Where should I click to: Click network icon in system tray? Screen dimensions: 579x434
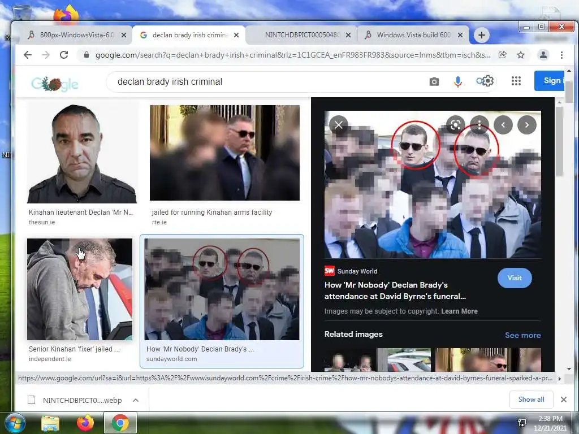click(522, 423)
